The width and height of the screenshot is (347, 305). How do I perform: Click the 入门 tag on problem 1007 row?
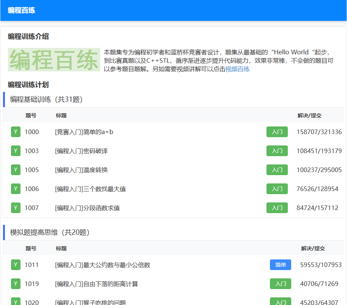coord(277,208)
